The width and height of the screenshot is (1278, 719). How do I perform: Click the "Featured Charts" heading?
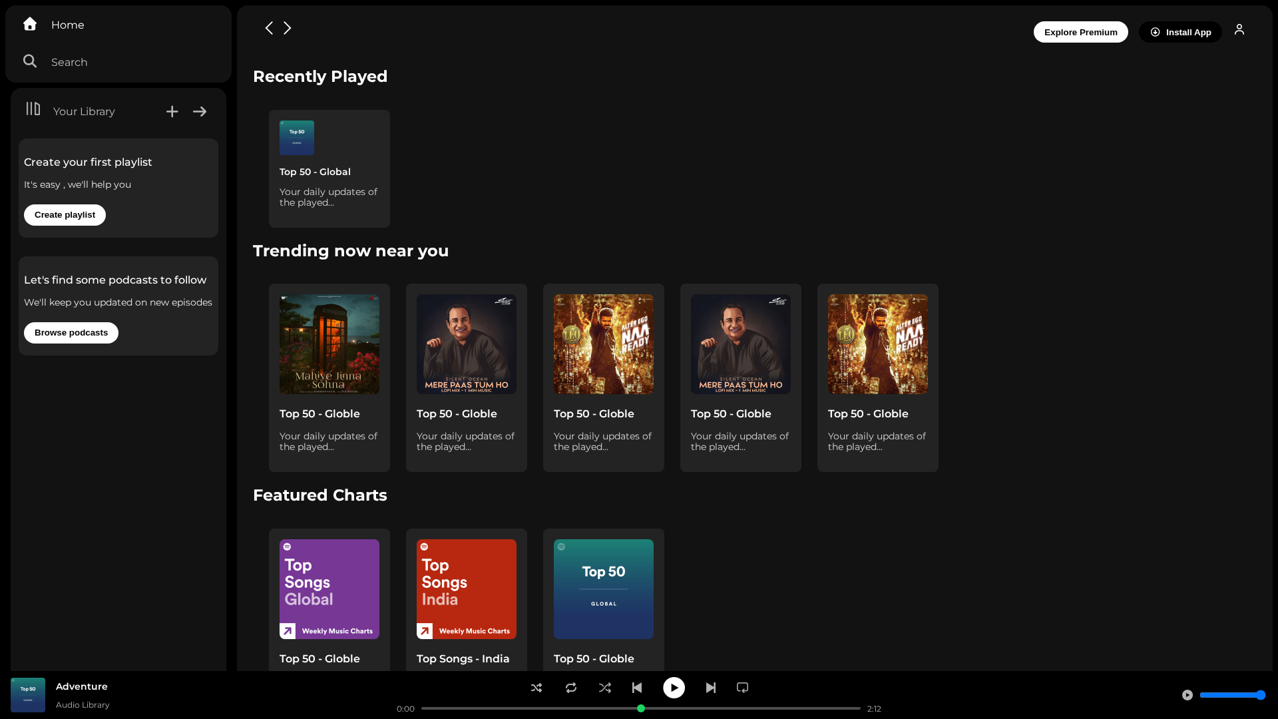[320, 495]
